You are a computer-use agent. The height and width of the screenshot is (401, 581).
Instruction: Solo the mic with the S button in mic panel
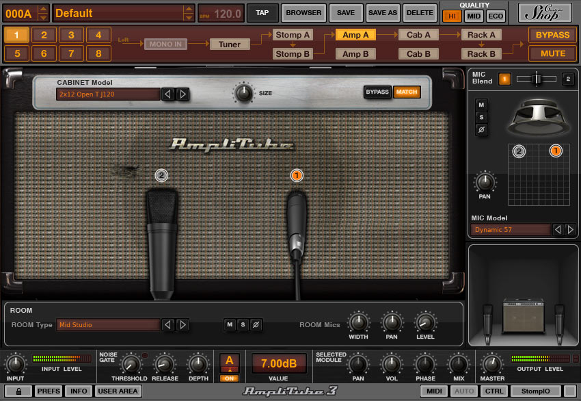pos(481,117)
